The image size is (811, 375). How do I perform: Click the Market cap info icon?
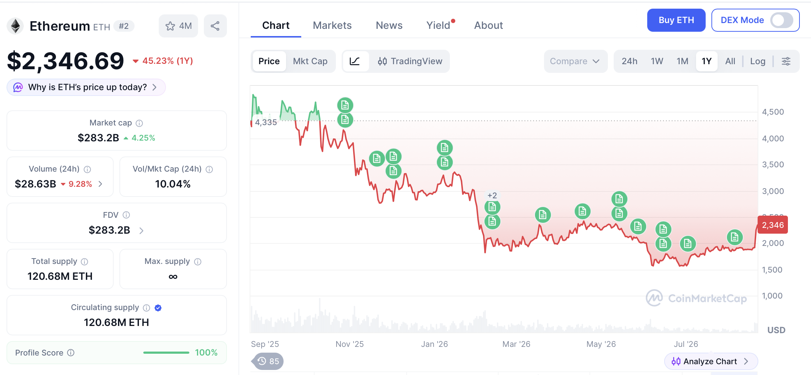click(x=139, y=123)
